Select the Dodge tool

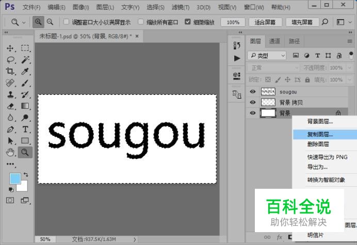click(x=25, y=118)
